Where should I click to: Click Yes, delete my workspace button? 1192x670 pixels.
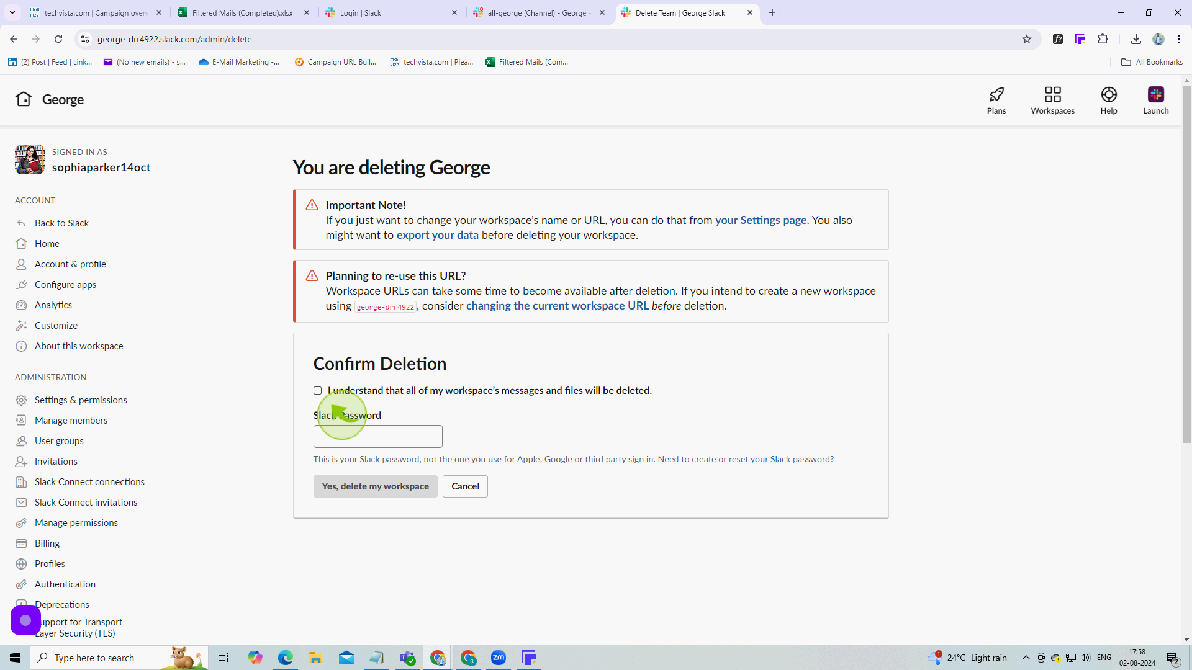(375, 486)
